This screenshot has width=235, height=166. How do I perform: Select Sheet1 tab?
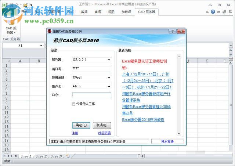(26, 156)
